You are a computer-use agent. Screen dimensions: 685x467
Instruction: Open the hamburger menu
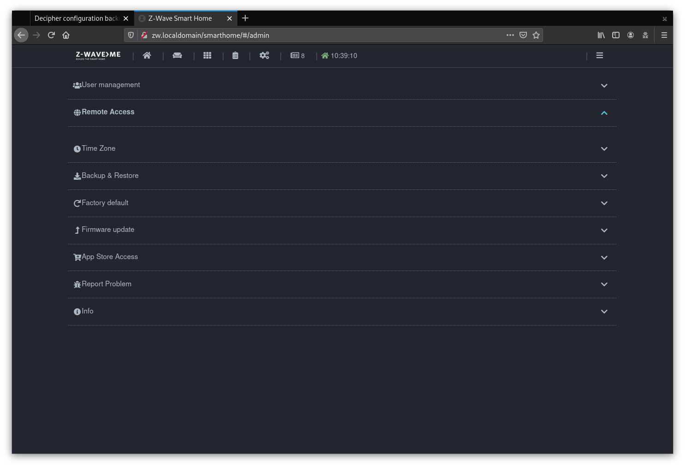click(x=599, y=55)
